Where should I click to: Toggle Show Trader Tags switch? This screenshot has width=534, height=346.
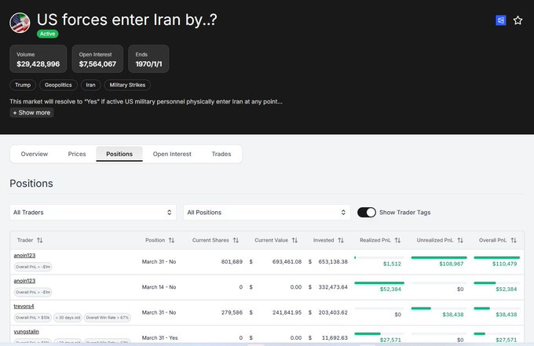click(x=367, y=213)
